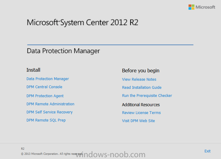
Task: Launch DPM Remote Administration setup
Action: pos(50,104)
